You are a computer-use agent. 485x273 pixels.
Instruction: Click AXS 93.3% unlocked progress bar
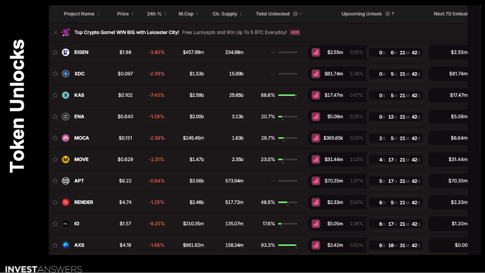point(288,245)
